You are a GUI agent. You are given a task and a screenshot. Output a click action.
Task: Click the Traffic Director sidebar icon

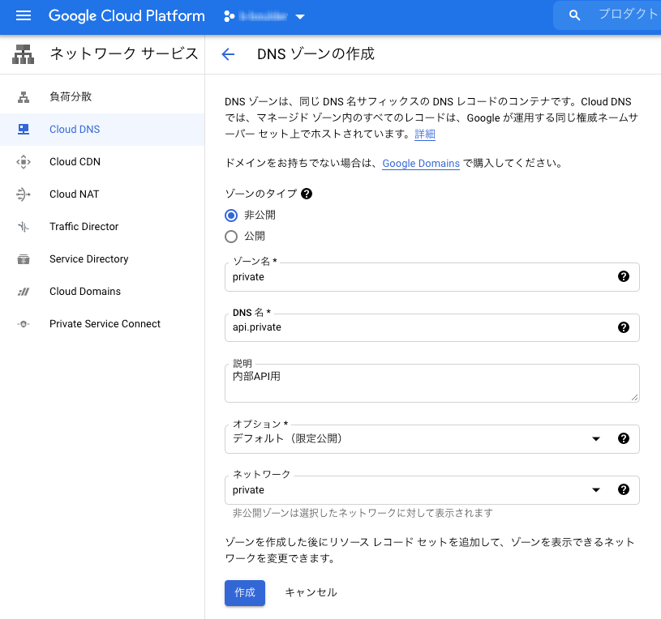point(24,227)
